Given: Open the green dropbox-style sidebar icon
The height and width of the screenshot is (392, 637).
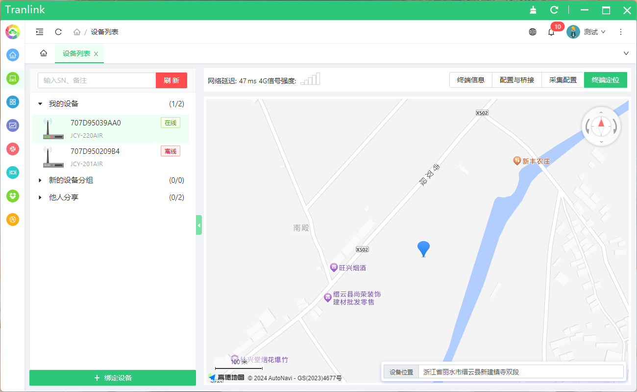Looking at the screenshot, I should click(x=13, y=196).
